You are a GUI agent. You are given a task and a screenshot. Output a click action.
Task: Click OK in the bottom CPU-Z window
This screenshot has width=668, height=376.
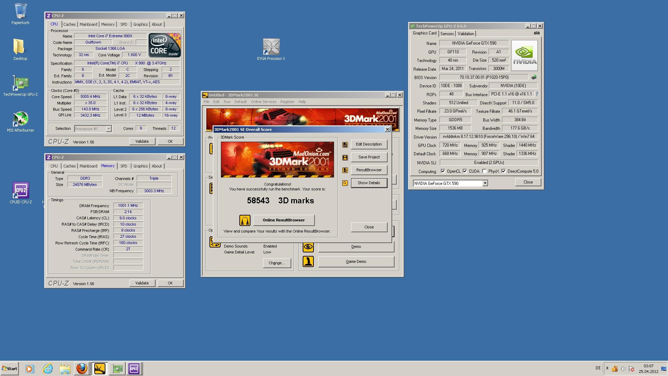tap(170, 283)
